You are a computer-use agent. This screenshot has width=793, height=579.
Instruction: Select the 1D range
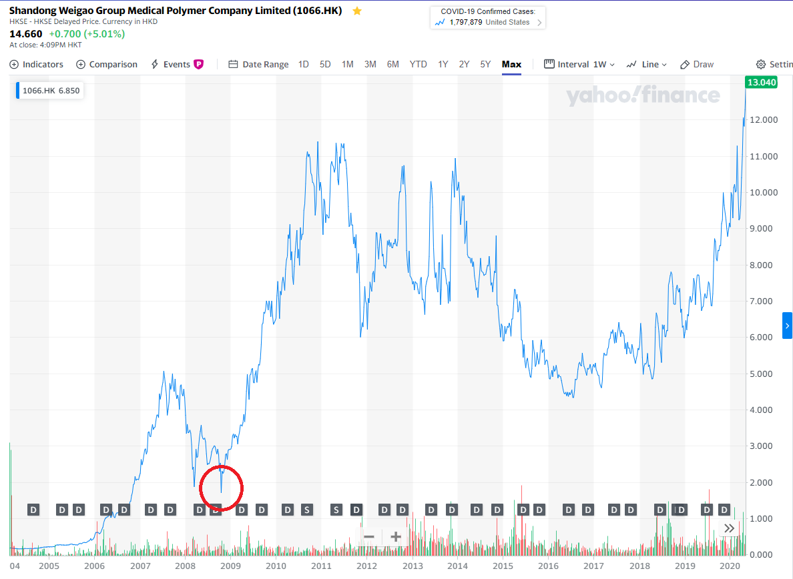click(304, 64)
